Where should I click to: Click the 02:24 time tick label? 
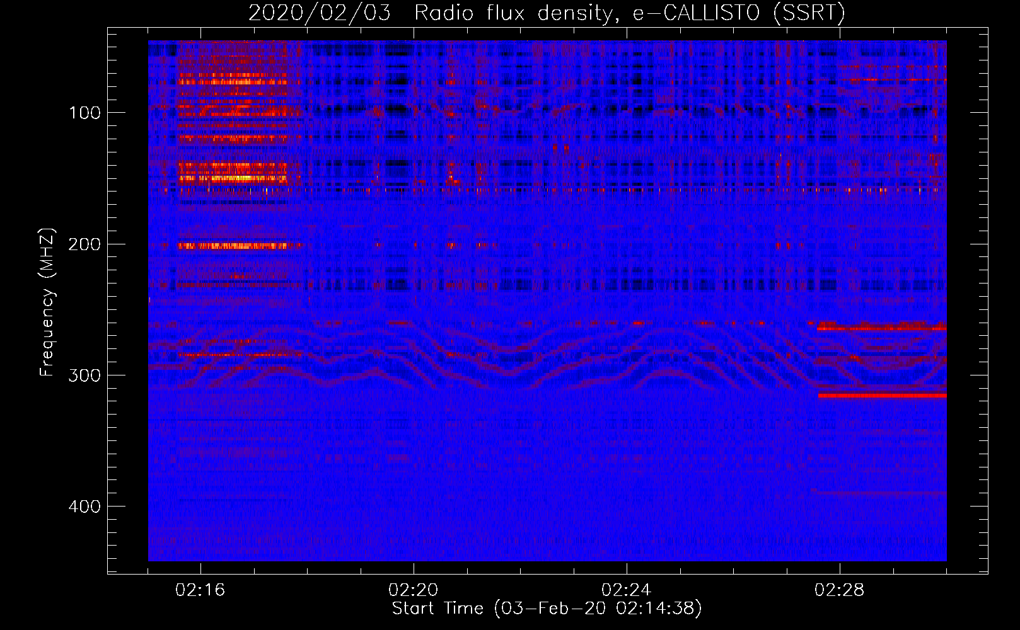click(627, 590)
